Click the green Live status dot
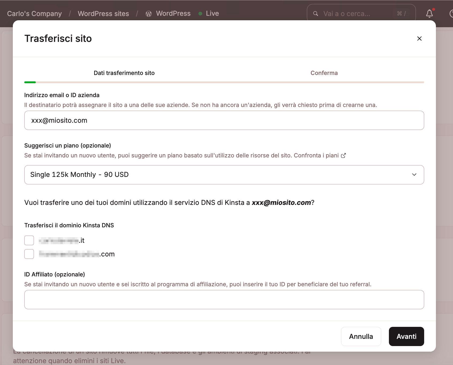453x365 pixels. point(200,14)
